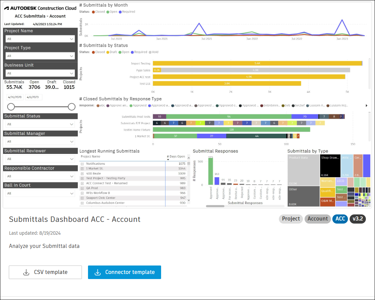
Task: Open the Submittal Status dropdown
Action: [x=40, y=124]
